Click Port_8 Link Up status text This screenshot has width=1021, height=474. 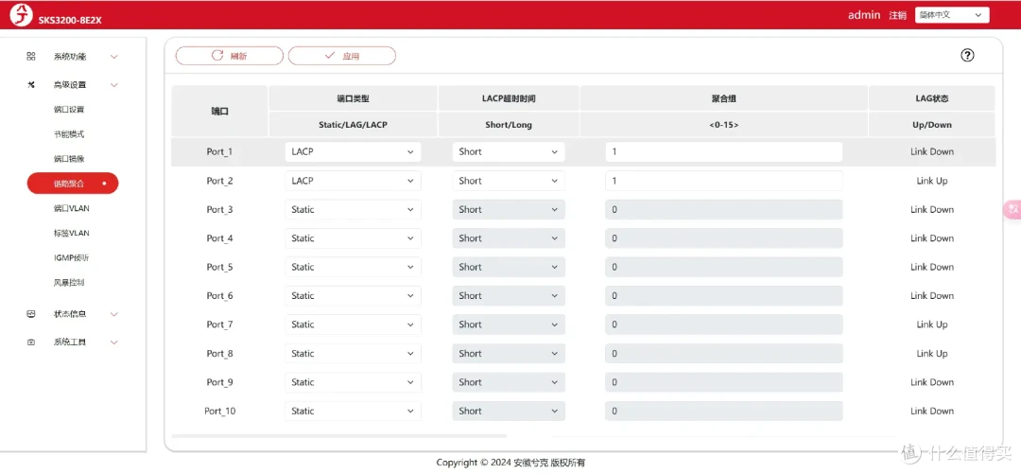pyautogui.click(x=932, y=354)
